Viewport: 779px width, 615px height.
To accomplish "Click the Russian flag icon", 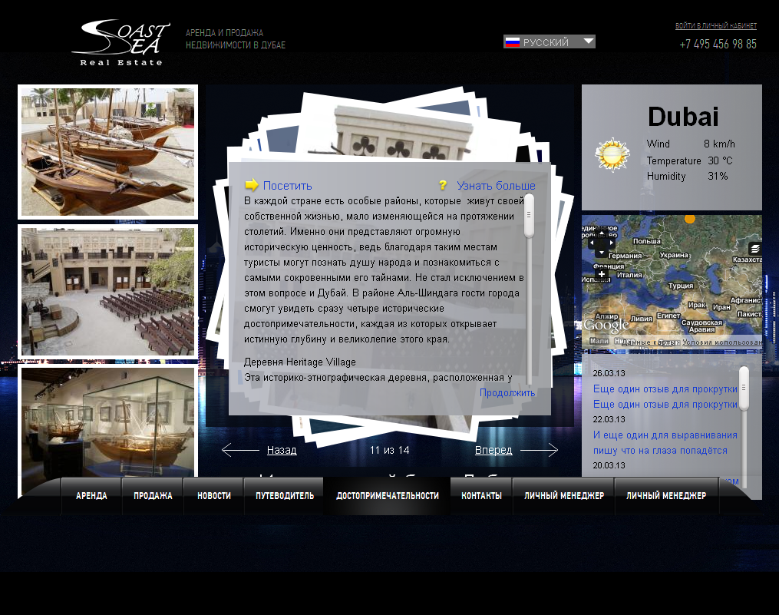I will tap(512, 42).
